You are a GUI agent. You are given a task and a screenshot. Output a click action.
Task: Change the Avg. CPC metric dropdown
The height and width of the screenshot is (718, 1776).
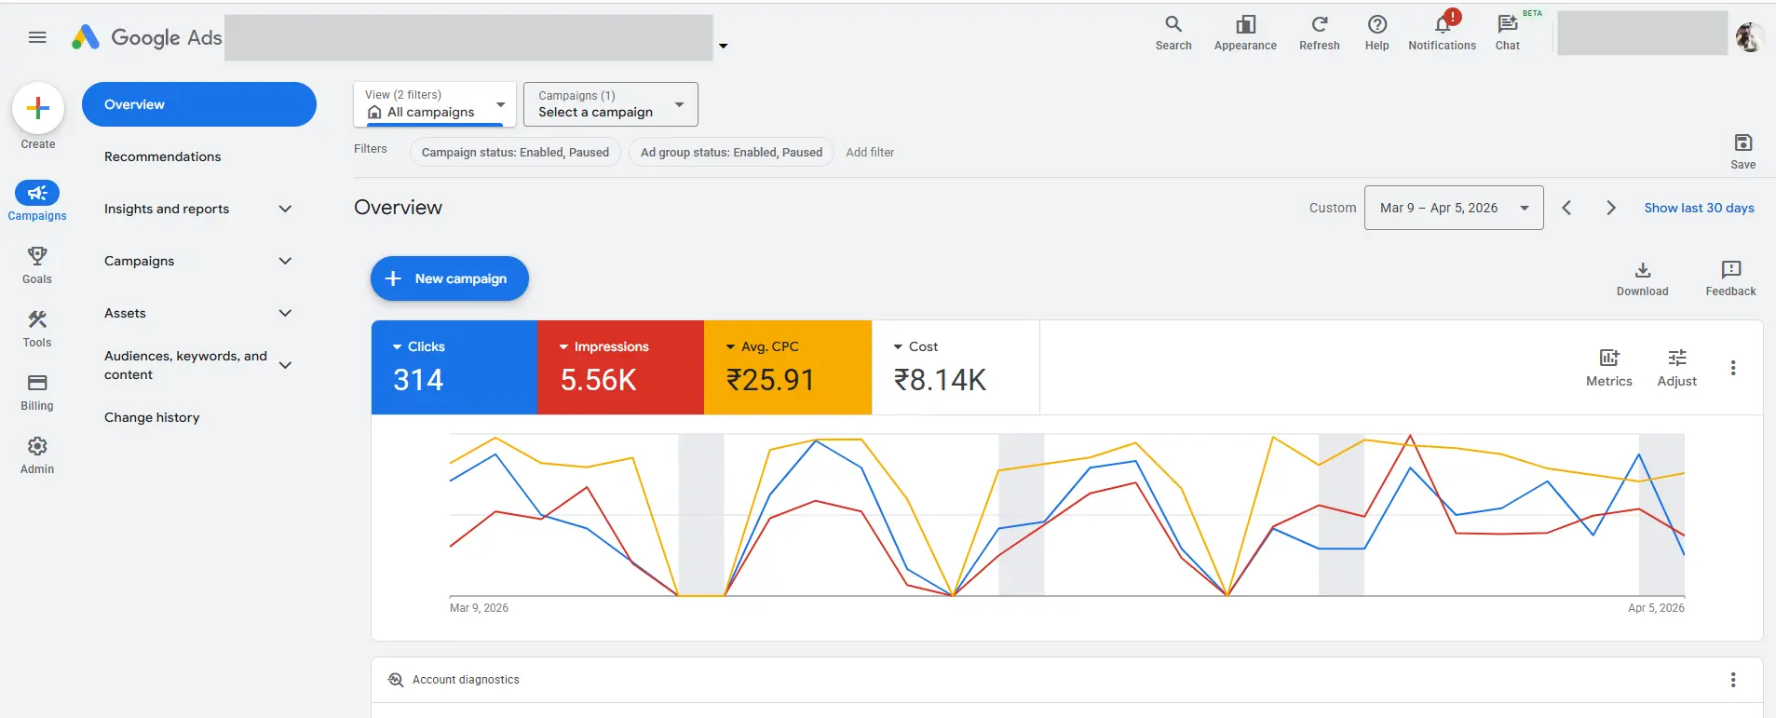(762, 346)
